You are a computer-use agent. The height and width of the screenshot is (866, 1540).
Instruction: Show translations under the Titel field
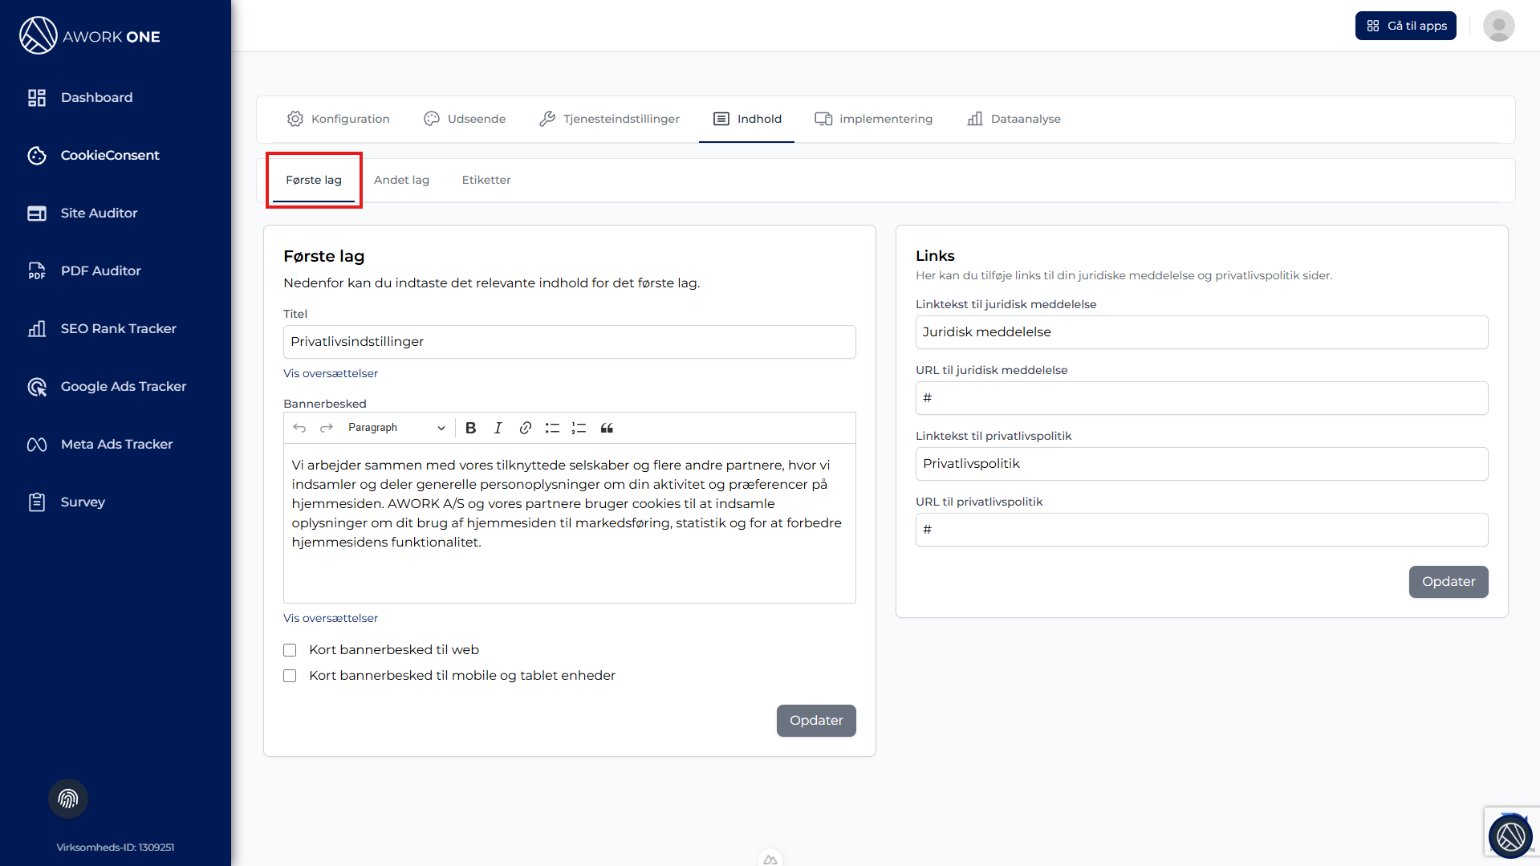coord(331,373)
